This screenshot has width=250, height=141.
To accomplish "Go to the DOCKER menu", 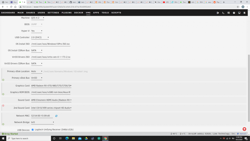I will coord(78,13).
